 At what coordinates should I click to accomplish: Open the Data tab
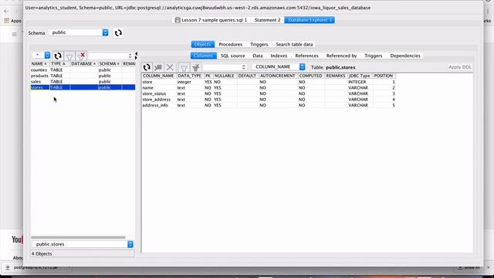pyautogui.click(x=257, y=56)
